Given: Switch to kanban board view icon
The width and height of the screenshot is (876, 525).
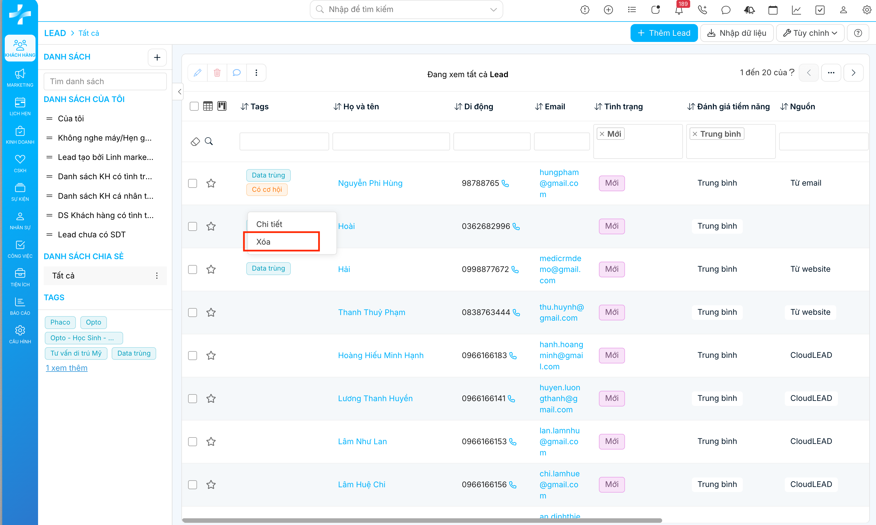Looking at the screenshot, I should coord(222,106).
